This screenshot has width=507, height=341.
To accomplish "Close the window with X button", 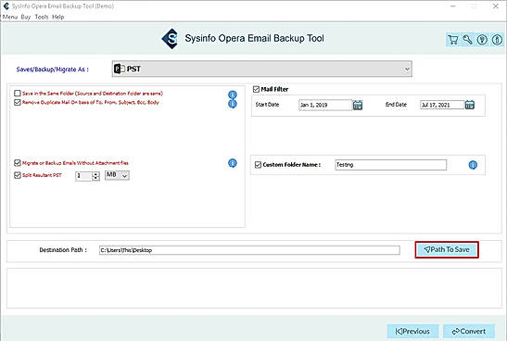I will [495, 6].
